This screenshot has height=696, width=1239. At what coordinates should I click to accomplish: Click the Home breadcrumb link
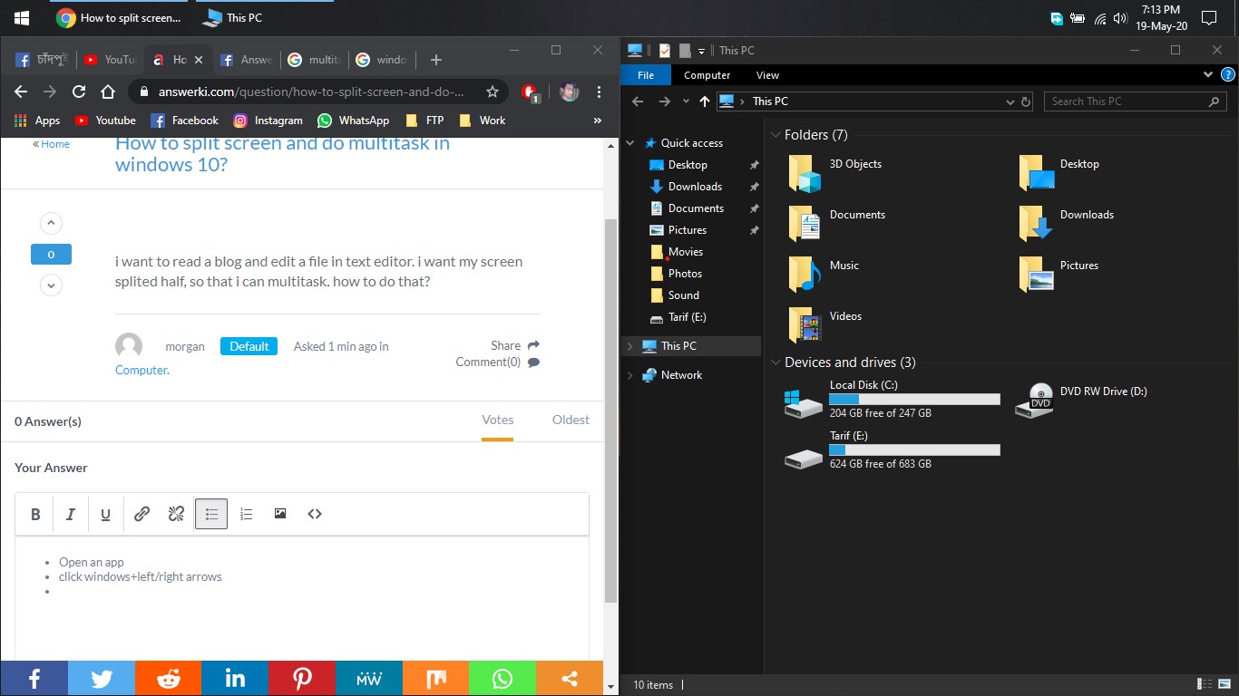54,144
